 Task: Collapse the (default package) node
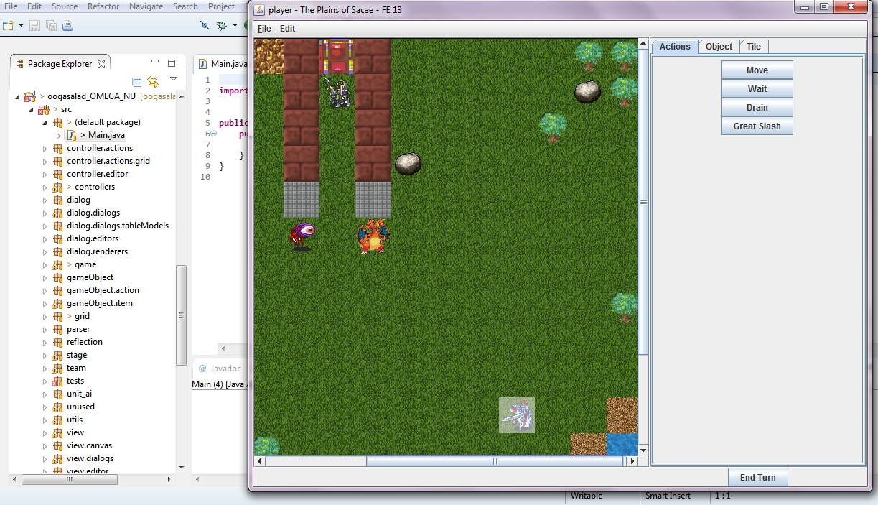coord(45,122)
